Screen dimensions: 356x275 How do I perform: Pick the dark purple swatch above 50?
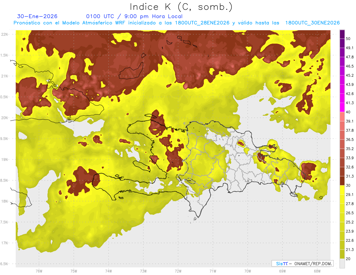point(342,34)
